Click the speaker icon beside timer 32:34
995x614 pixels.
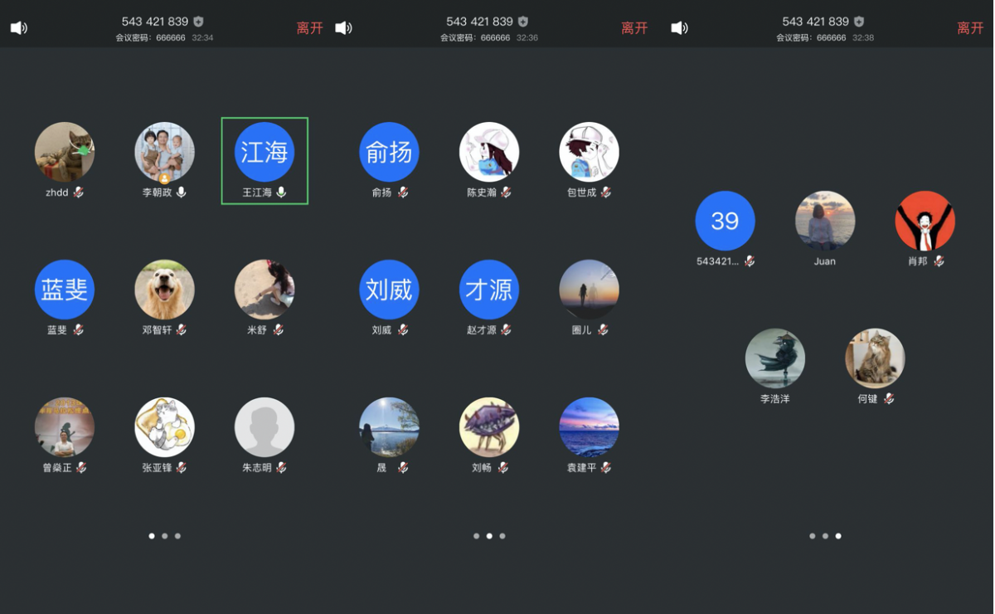pos(18,28)
